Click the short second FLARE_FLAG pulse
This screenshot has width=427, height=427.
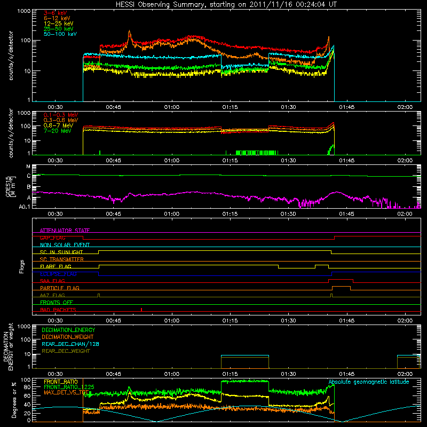322,265
